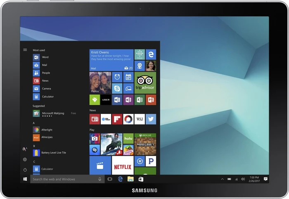Open the Kristi Owens Mail live tile
This screenshot has width=289, height=199.
[111, 60]
